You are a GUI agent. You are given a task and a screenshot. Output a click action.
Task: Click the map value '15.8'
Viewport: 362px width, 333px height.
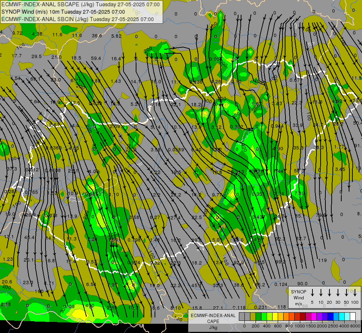point(197,308)
